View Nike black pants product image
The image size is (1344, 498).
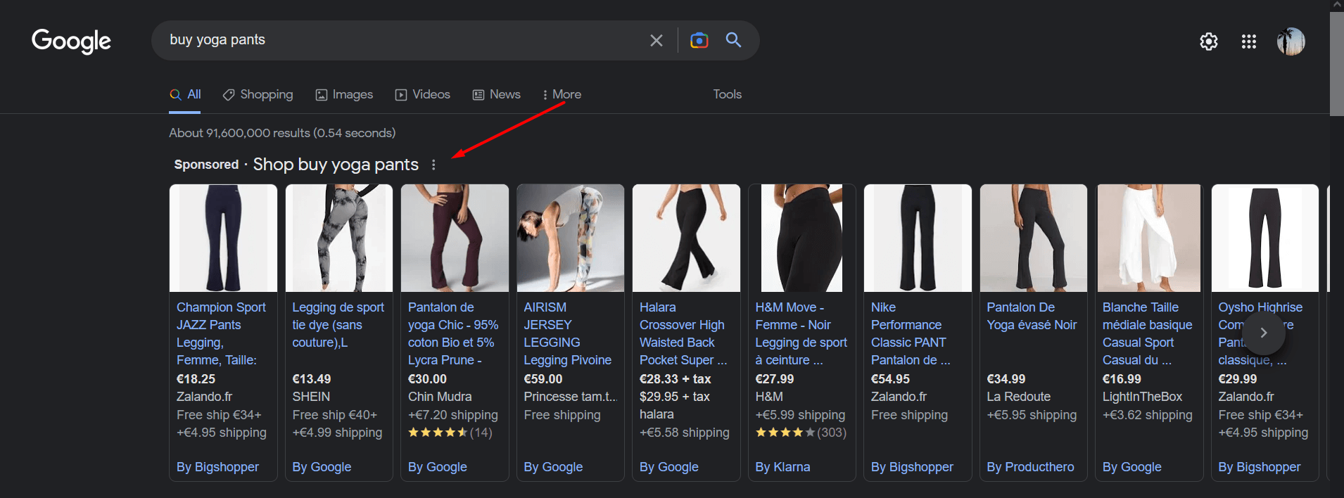coord(918,238)
